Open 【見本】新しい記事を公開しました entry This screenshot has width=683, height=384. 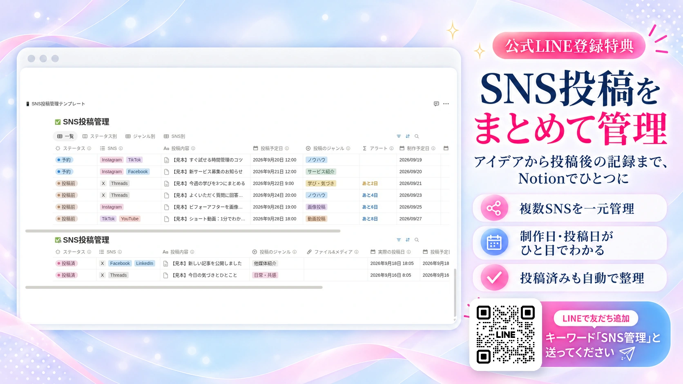207,264
